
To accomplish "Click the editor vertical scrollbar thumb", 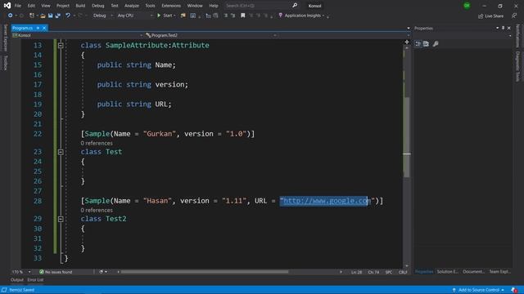I will [407, 136].
